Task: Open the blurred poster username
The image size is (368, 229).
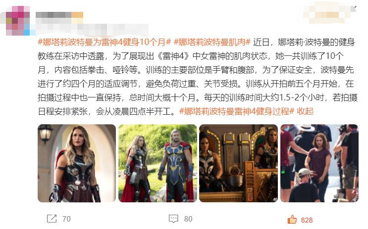Action: click(x=59, y=15)
